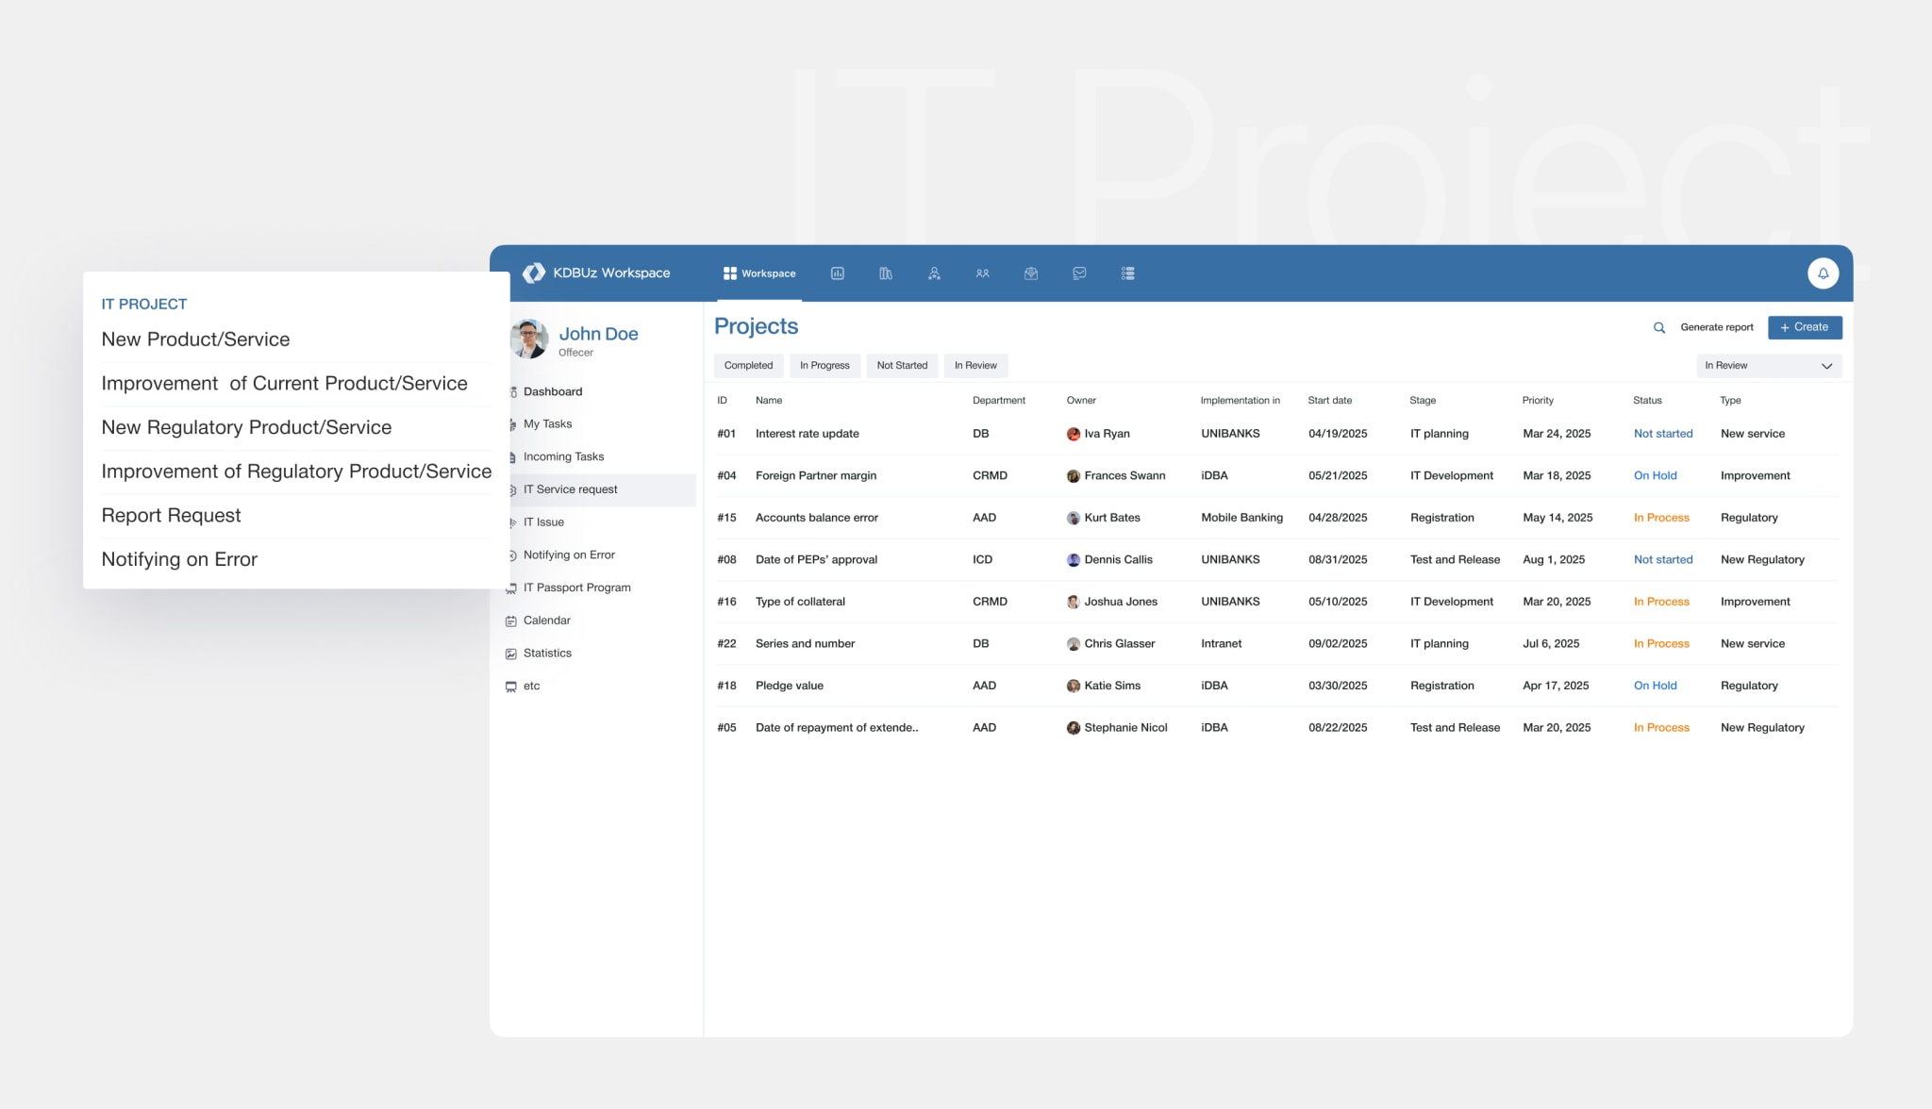Image resolution: width=1932 pixels, height=1109 pixels.
Task: Click the search magnifier icon near Generate report
Action: [x=1658, y=328]
